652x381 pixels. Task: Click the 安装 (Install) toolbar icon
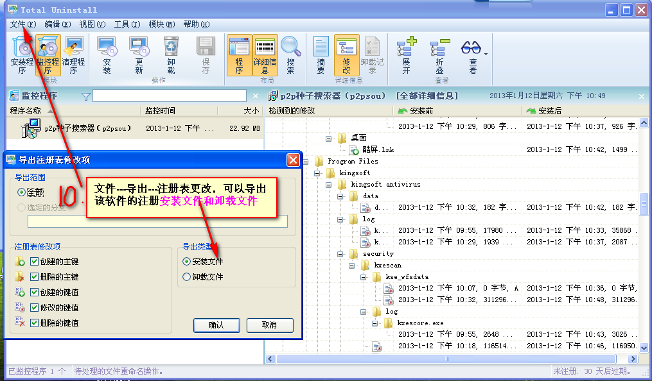point(107,55)
